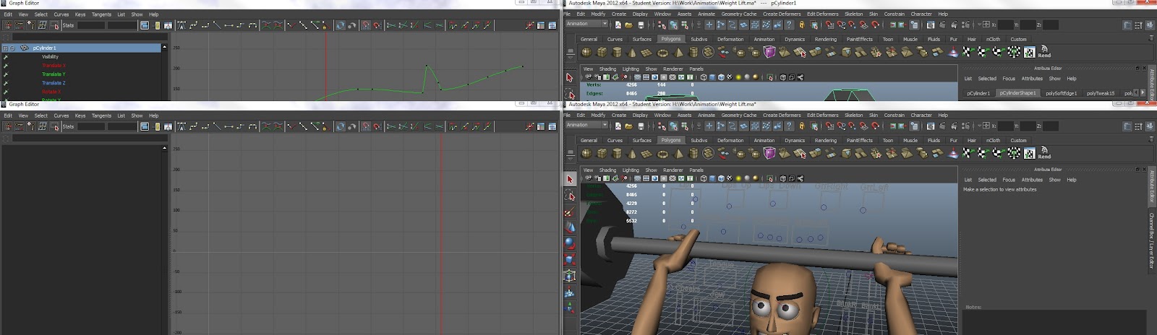Click X coordinate field in top Maya status line
The height and width of the screenshot is (335, 1157).
[x=1005, y=25]
